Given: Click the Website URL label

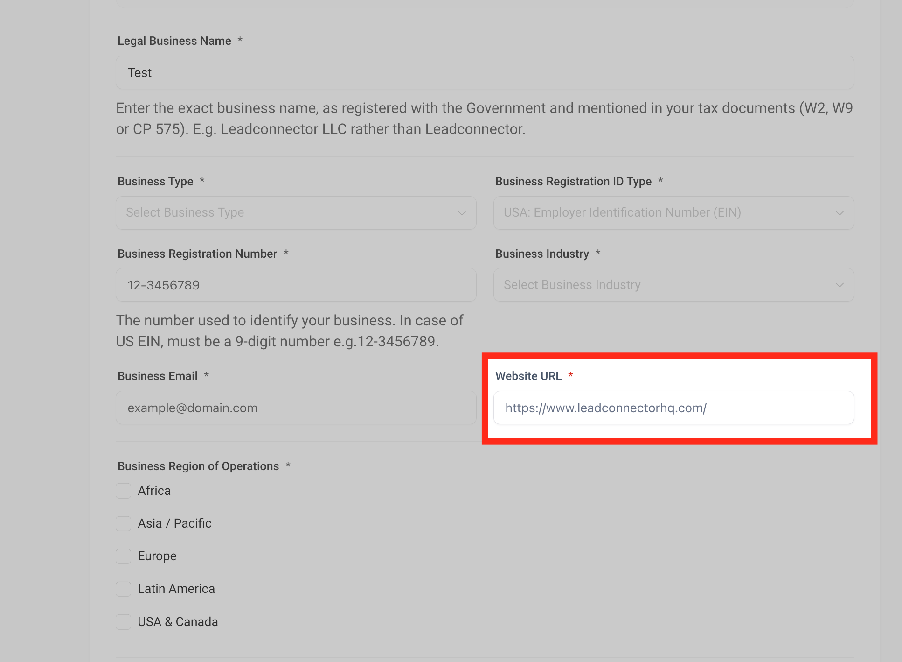Looking at the screenshot, I should coord(528,376).
